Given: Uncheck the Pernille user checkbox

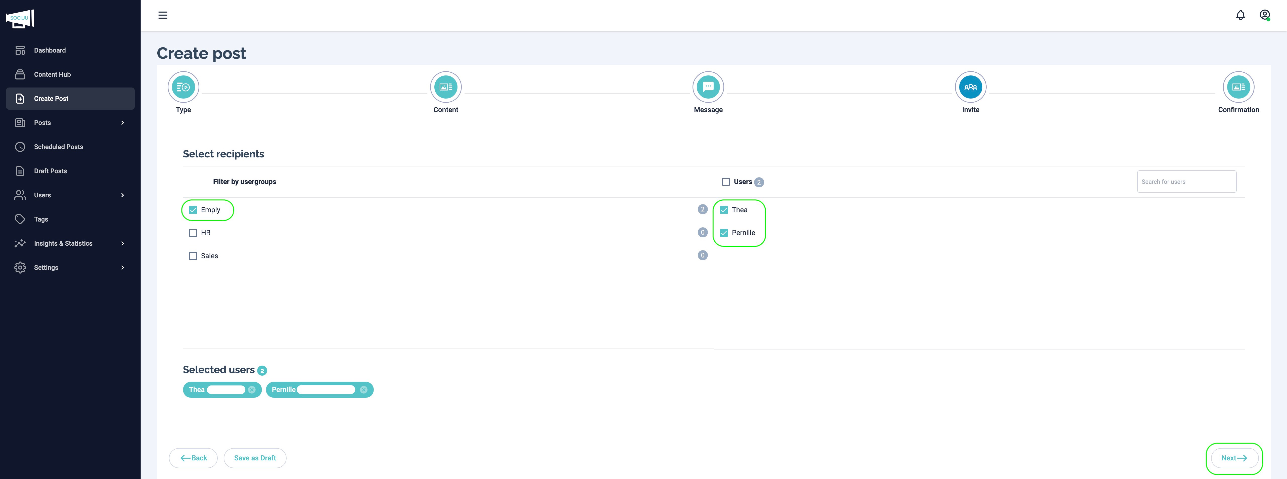Looking at the screenshot, I should click(x=723, y=233).
